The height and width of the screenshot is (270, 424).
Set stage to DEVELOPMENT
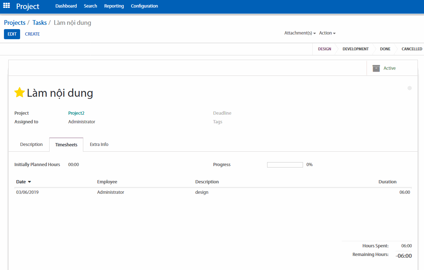[355, 49]
